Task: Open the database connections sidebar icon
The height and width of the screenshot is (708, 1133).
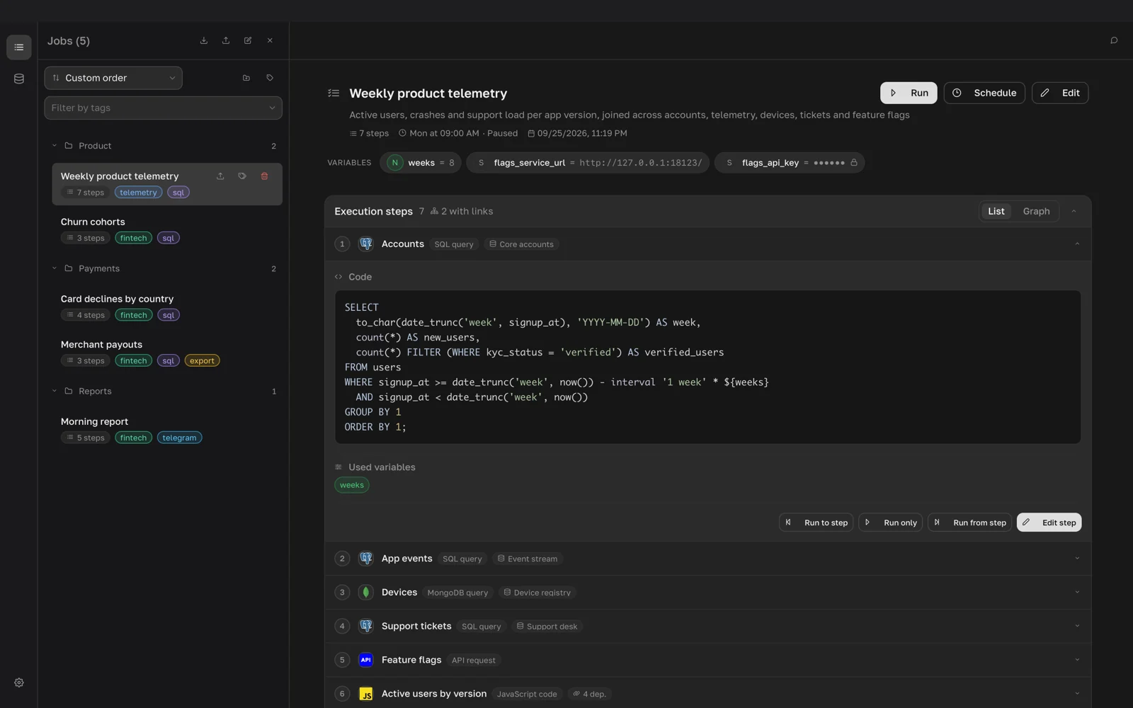Action: [x=19, y=79]
